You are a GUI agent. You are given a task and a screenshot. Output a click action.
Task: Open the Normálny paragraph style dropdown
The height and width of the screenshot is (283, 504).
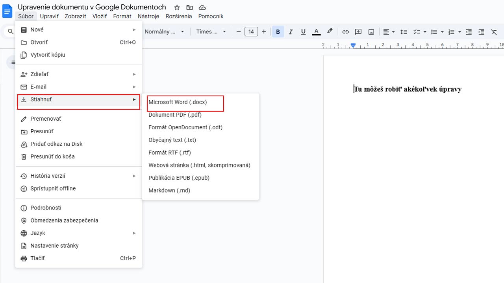click(165, 32)
